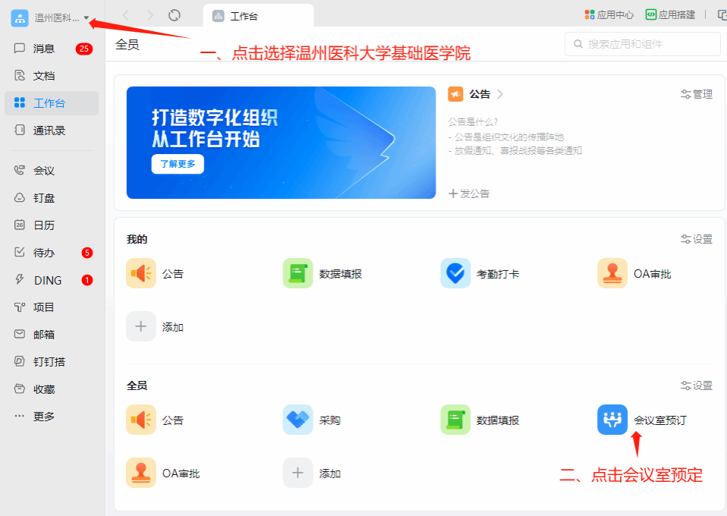Click 管理 beside the 公告 panel
727x516 pixels.
pos(696,94)
